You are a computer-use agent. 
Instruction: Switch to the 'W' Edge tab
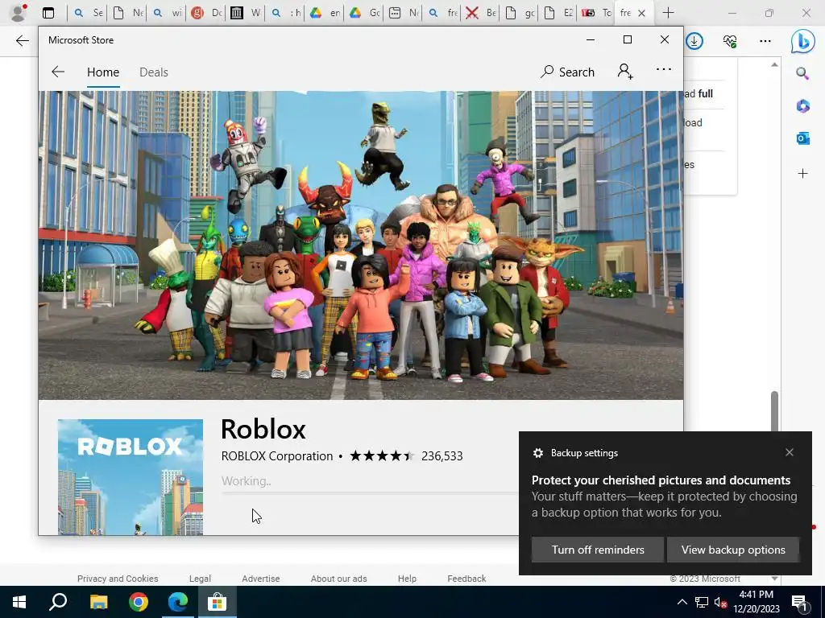tap(245, 13)
